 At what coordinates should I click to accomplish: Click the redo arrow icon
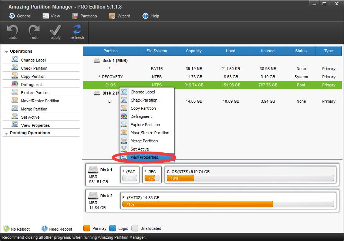[34, 30]
